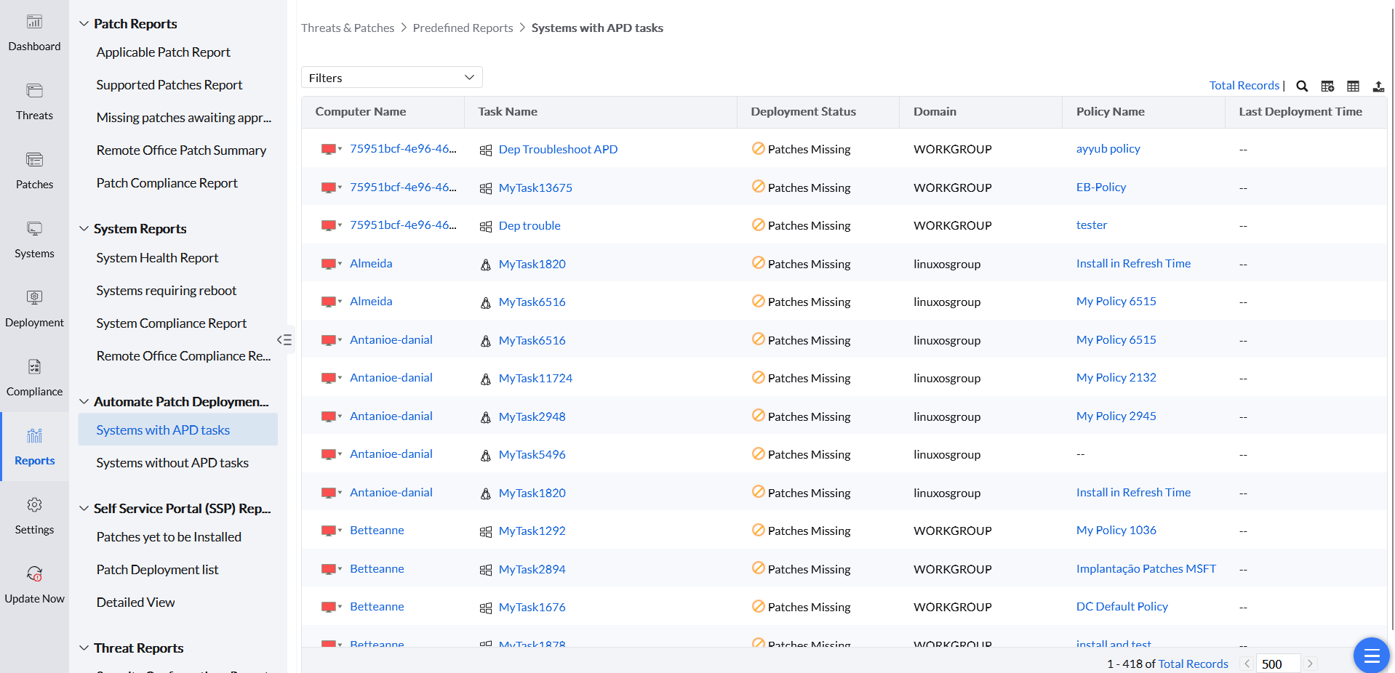Collapse the reports navigation panel
1395x673 pixels.
point(284,339)
